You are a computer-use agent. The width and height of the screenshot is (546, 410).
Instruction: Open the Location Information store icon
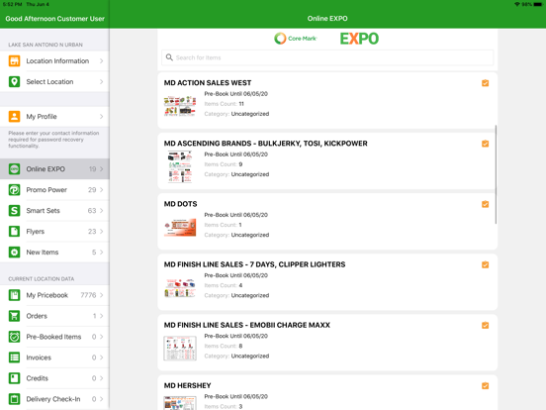[14, 61]
